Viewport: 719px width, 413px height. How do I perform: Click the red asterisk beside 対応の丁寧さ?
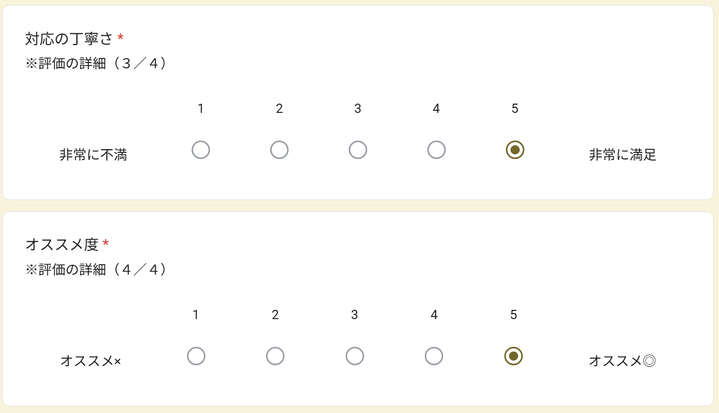click(120, 37)
